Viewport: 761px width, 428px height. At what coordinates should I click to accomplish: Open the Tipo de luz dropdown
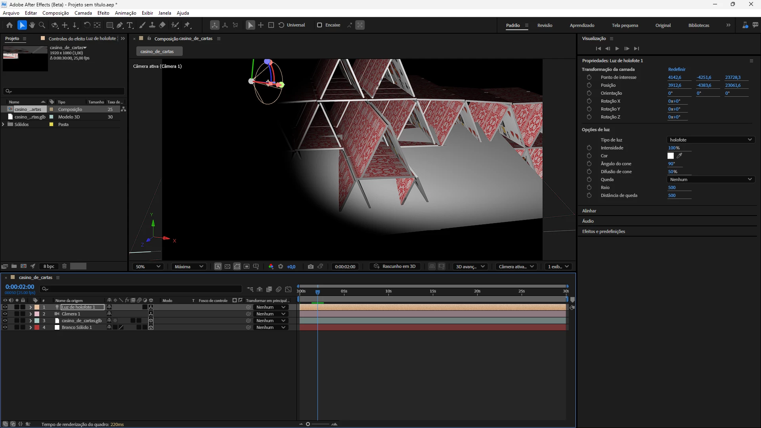click(711, 140)
